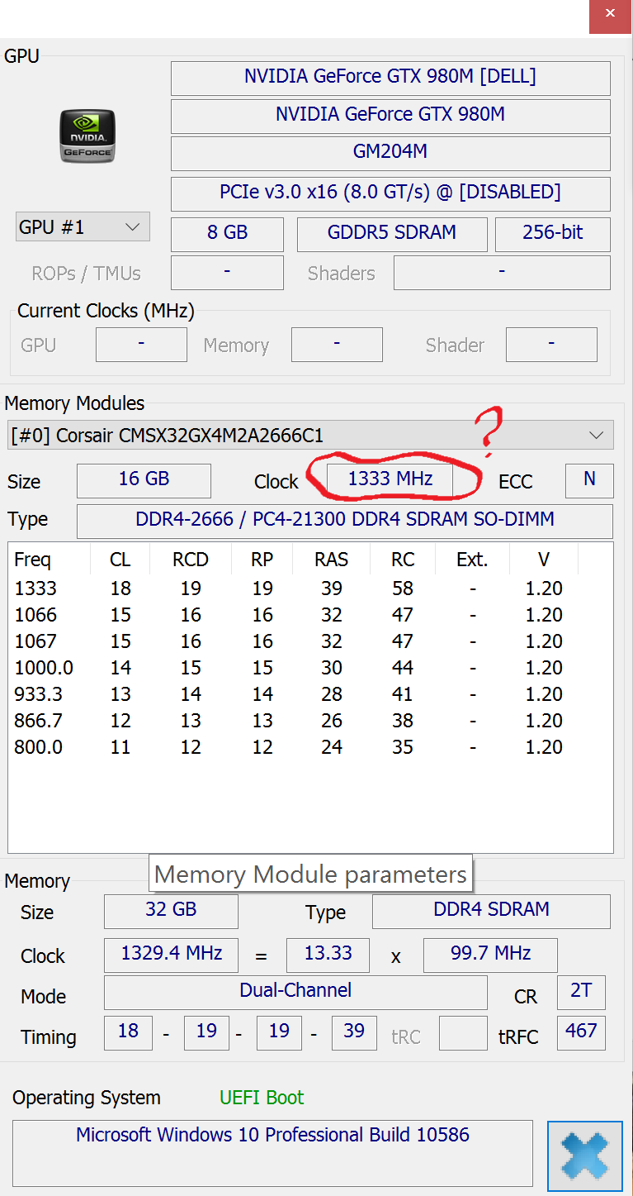Click the current Memory clock field

pyautogui.click(x=337, y=345)
